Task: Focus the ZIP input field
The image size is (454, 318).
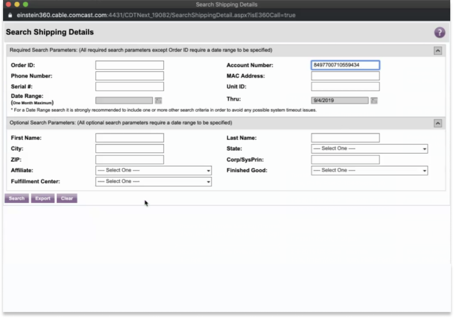Action: (x=129, y=160)
